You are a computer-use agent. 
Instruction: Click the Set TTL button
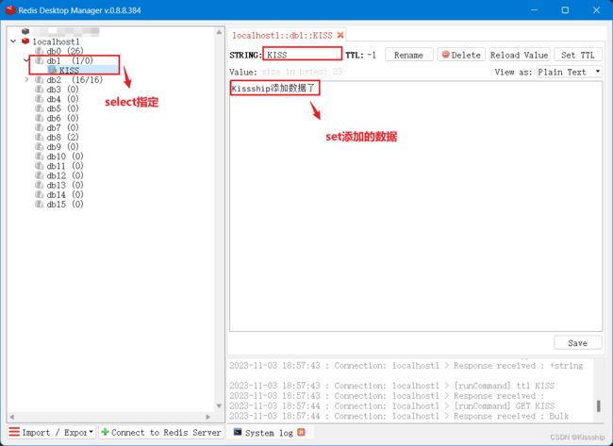pyautogui.click(x=578, y=55)
